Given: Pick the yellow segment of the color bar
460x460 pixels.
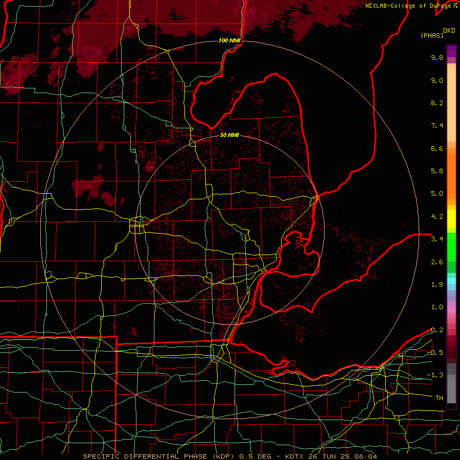Looking at the screenshot, I should click(451, 219).
